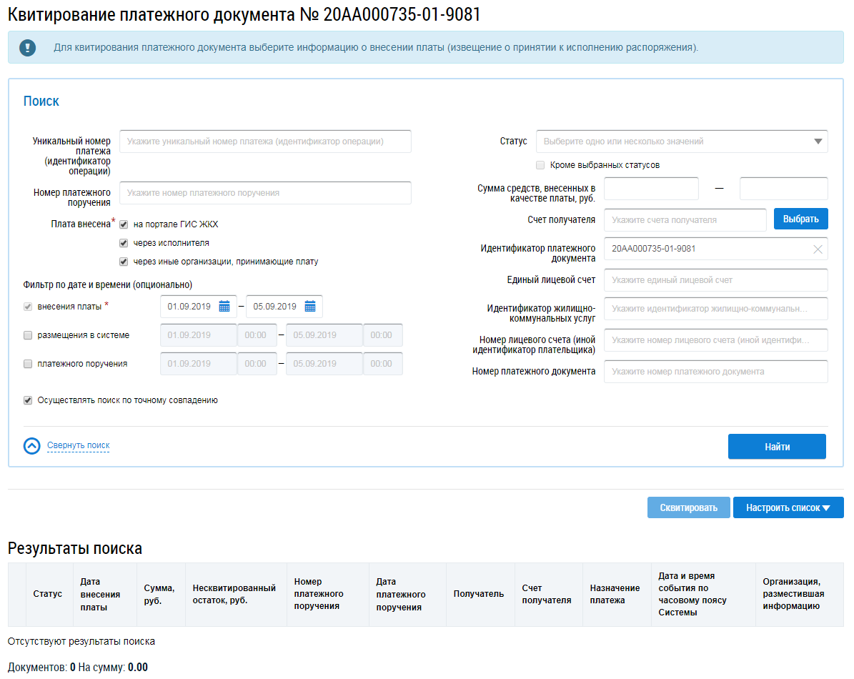Viewport: 854px width, 679px height.
Task: Open calendar for payment end date
Action: point(310,307)
